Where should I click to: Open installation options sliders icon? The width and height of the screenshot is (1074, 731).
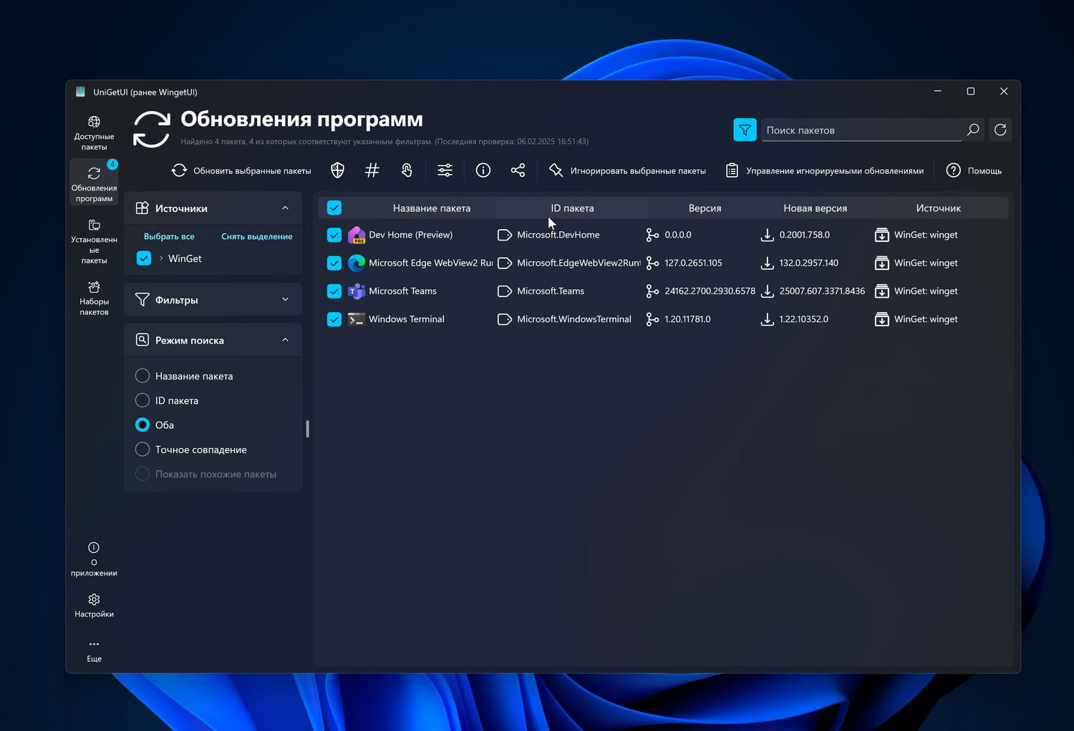(445, 170)
